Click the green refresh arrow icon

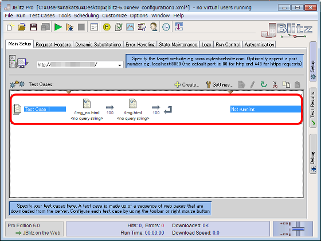[264, 84]
